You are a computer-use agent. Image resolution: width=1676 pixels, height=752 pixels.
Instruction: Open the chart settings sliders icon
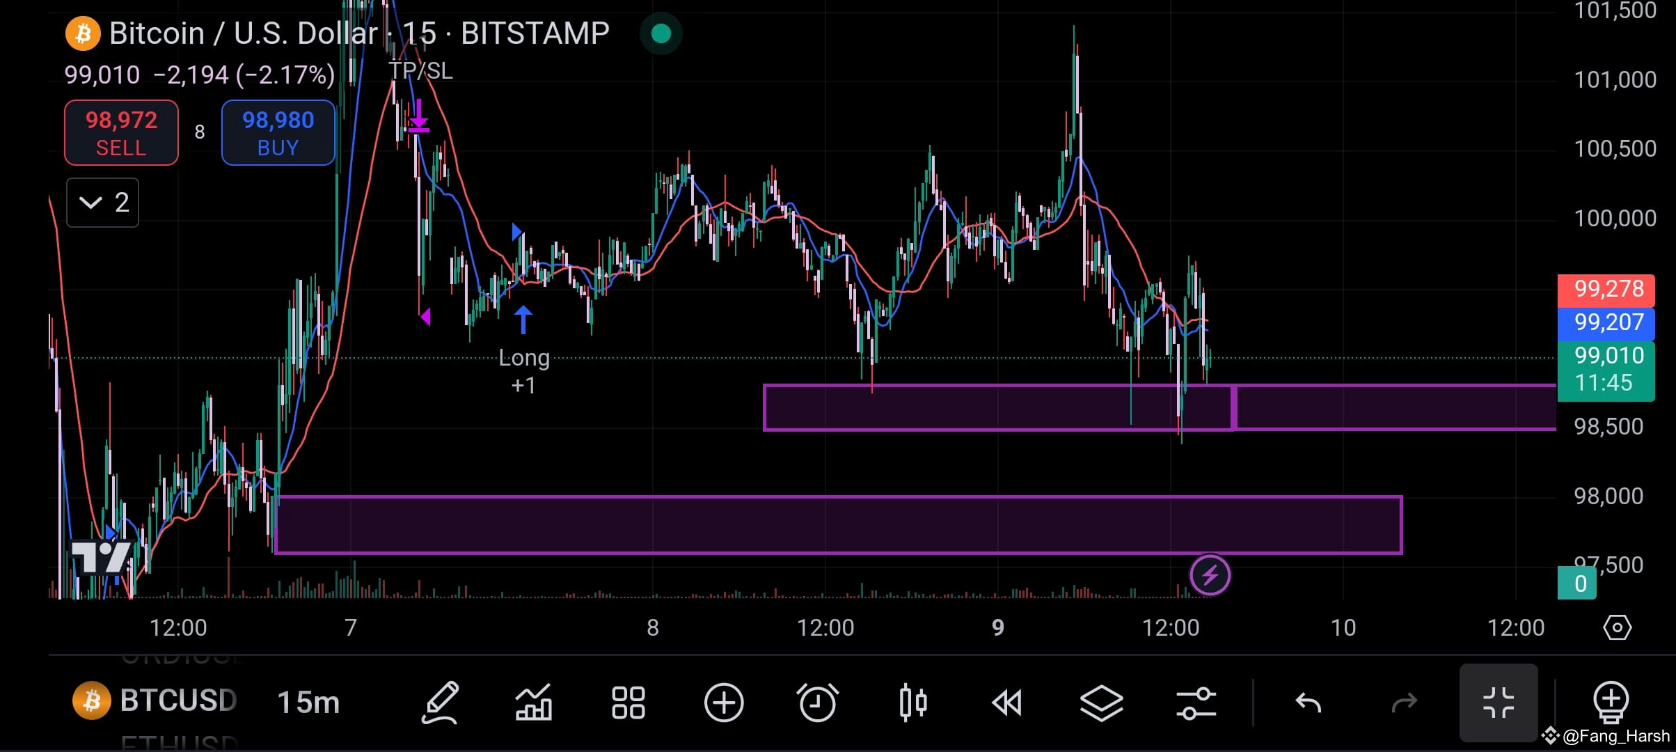[x=1196, y=703]
